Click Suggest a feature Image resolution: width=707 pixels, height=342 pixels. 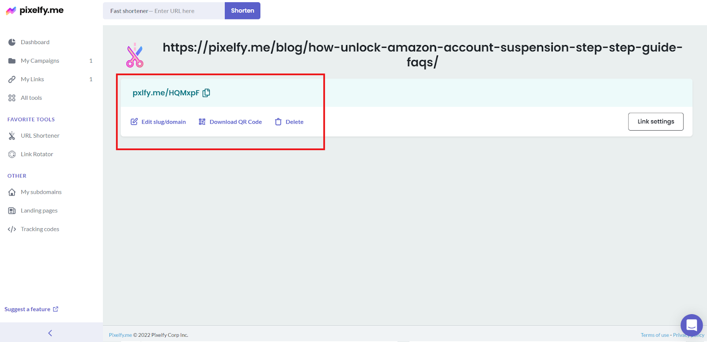coord(27,309)
